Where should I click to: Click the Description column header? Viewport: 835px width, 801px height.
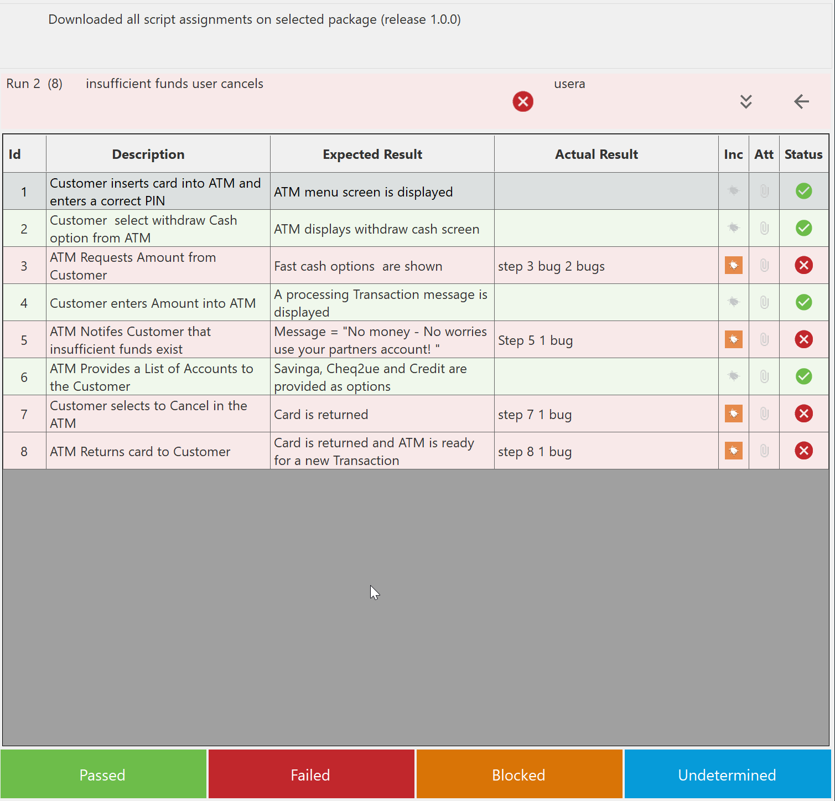(148, 154)
